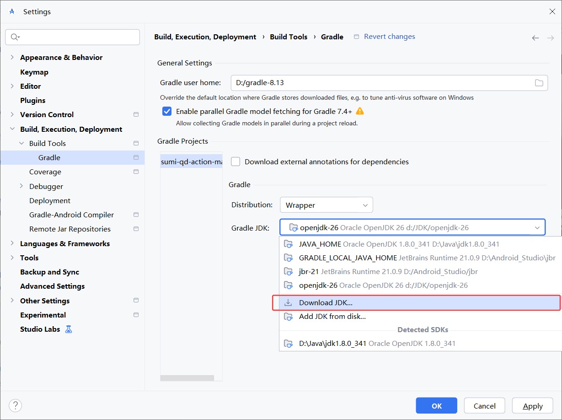
Task: Click the help question mark icon
Action: coord(15,405)
